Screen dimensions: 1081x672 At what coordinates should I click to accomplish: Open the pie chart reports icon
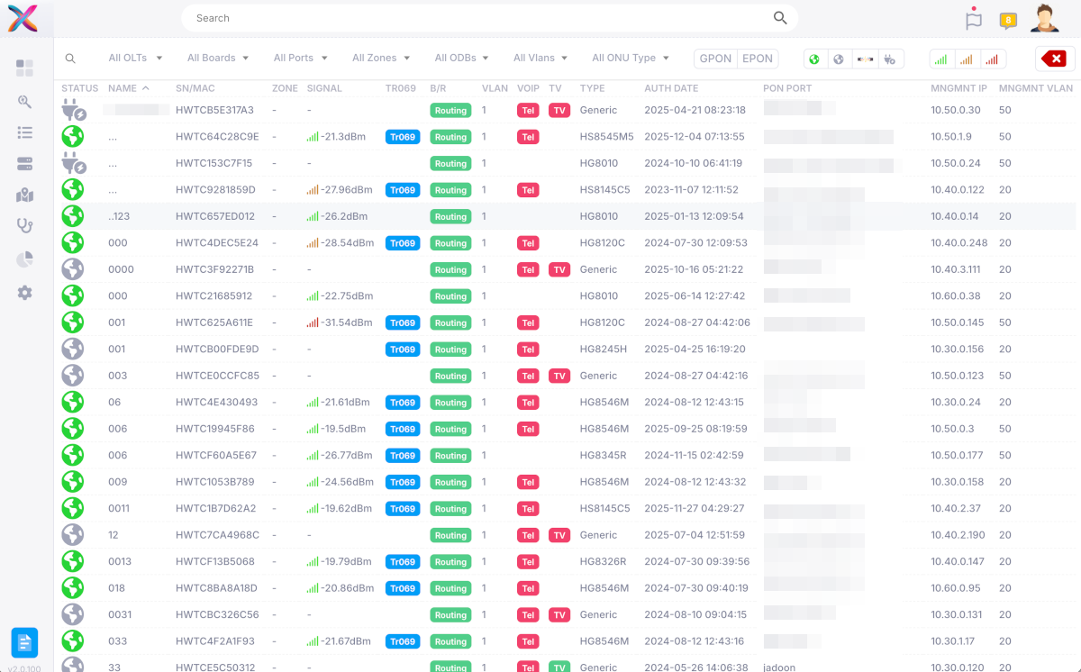pos(24,259)
